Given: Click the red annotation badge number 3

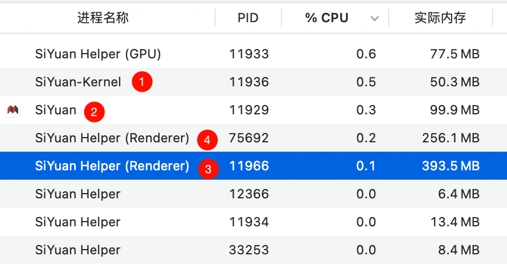Looking at the screenshot, I should tap(208, 169).
